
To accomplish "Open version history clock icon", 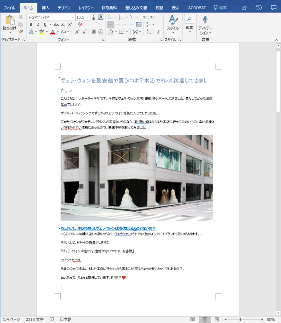I will click(259, 8).
